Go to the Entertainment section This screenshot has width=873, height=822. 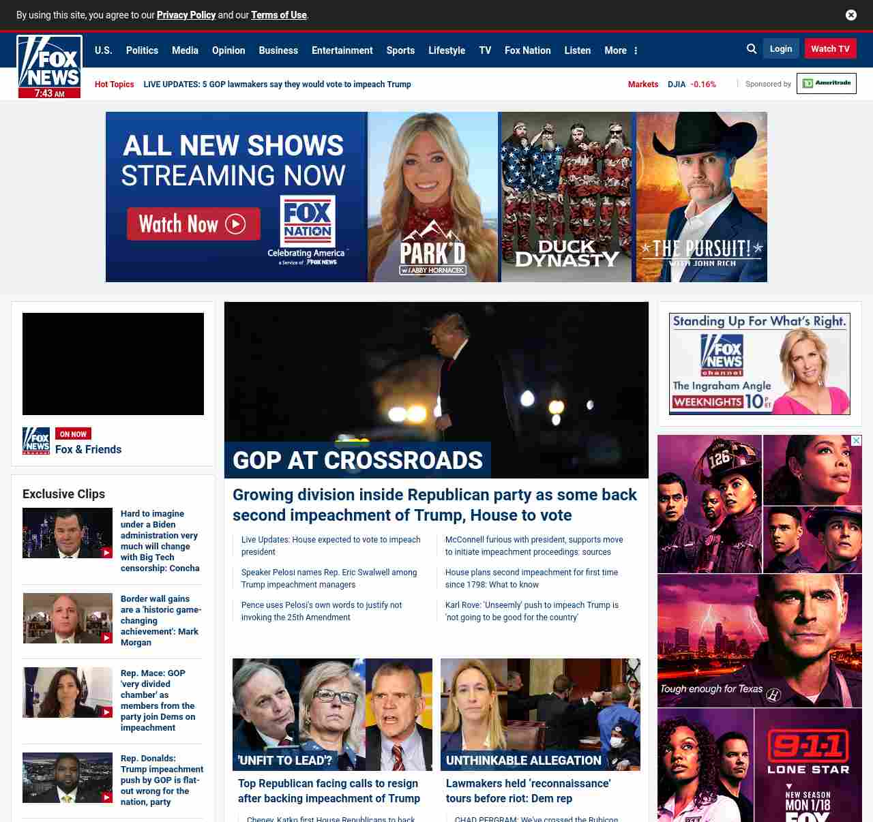342,50
